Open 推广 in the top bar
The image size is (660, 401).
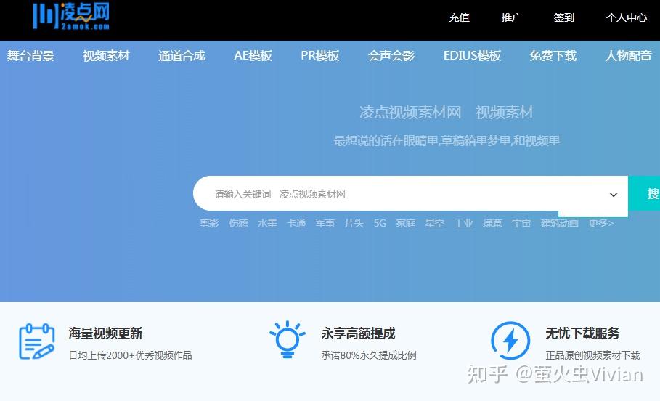511,17
